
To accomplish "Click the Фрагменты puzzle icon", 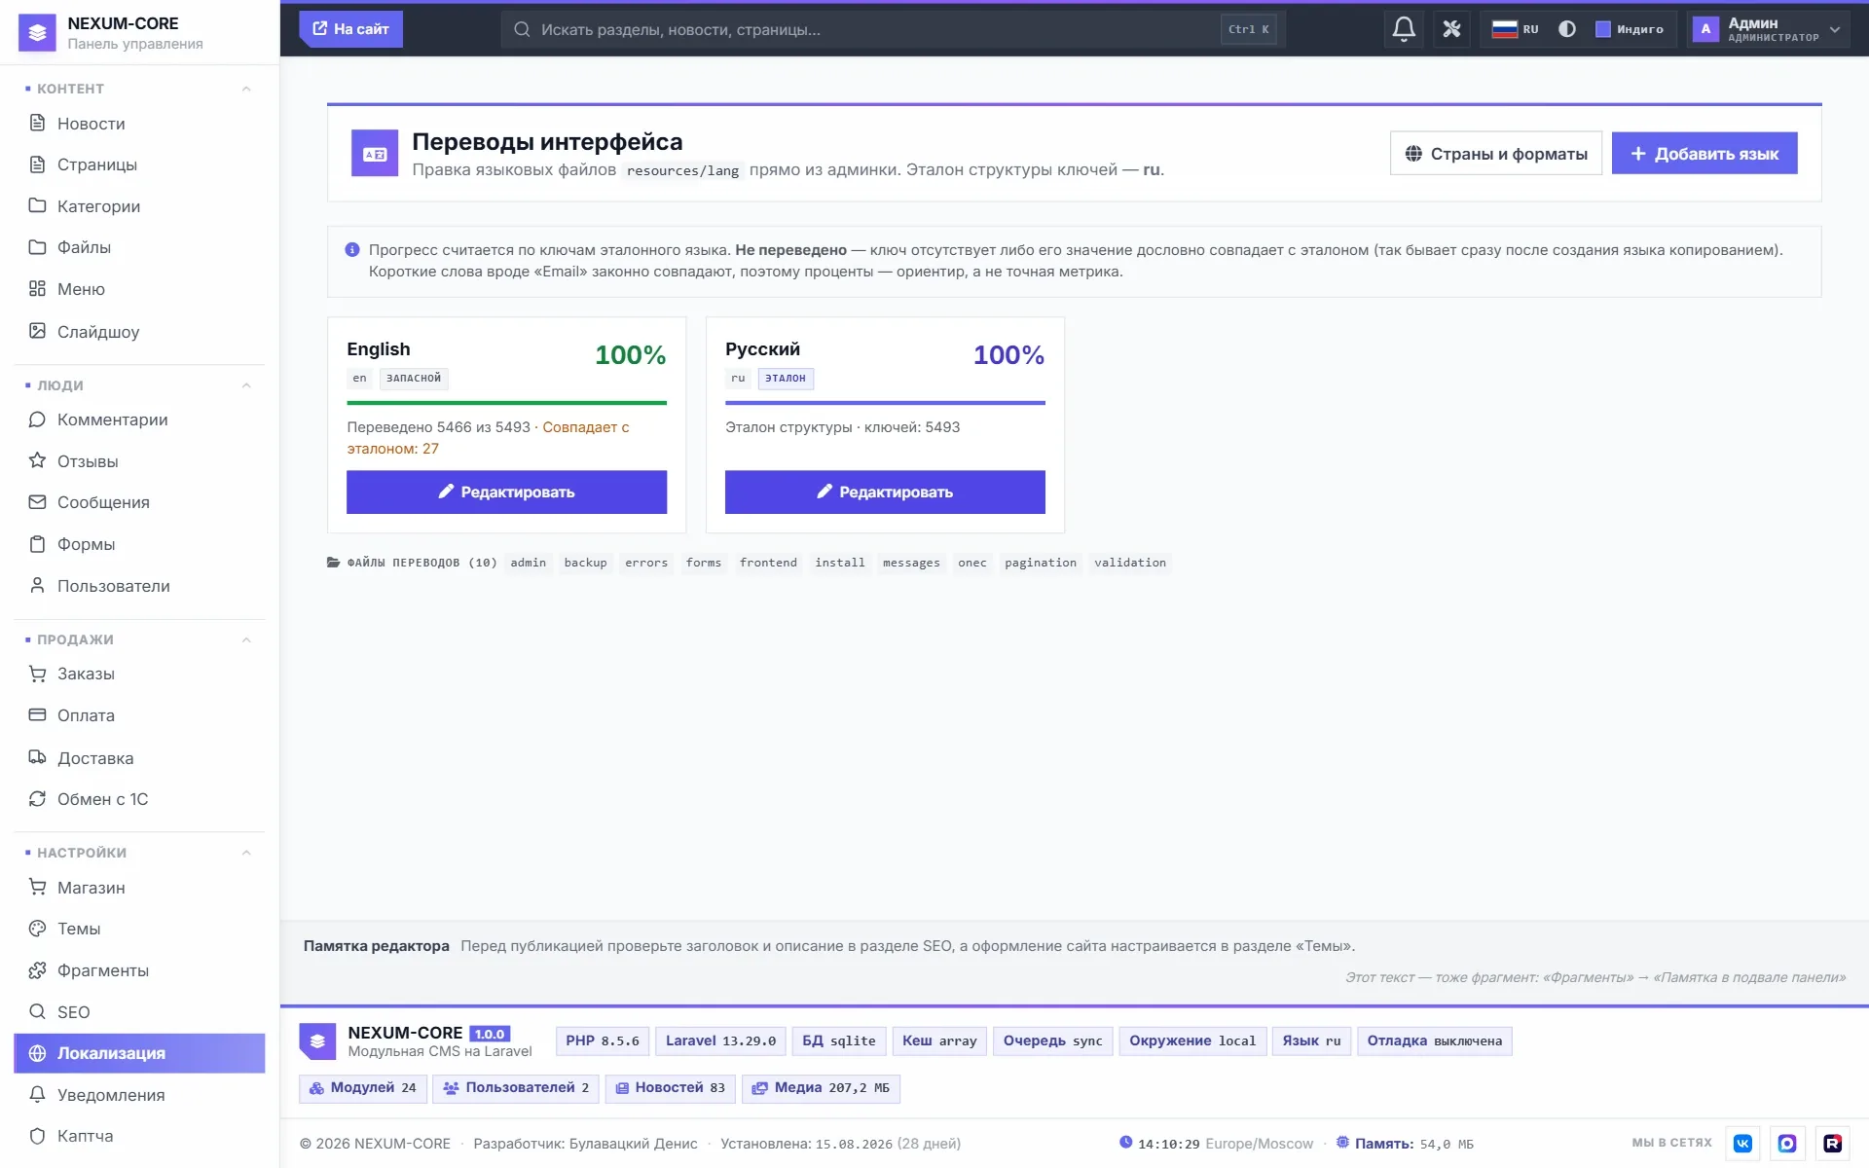I will [x=37, y=970].
